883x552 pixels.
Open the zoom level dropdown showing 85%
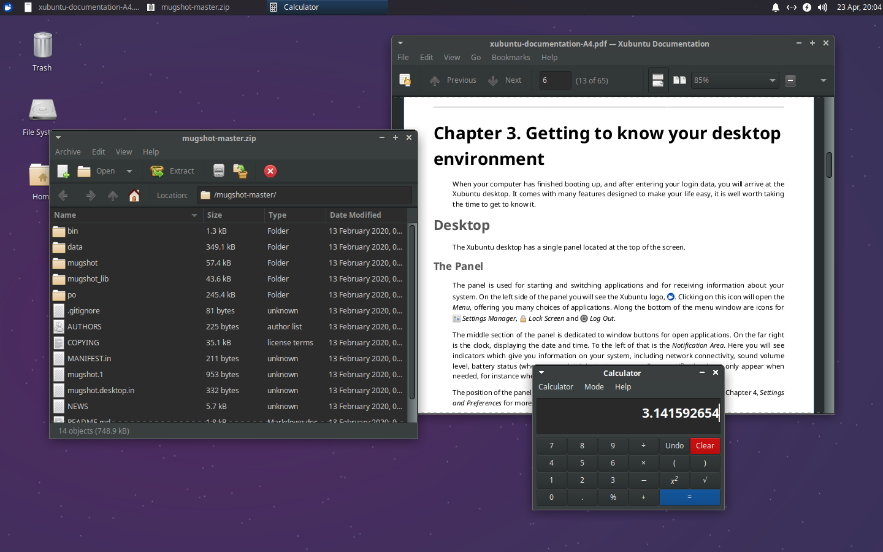[x=735, y=80]
